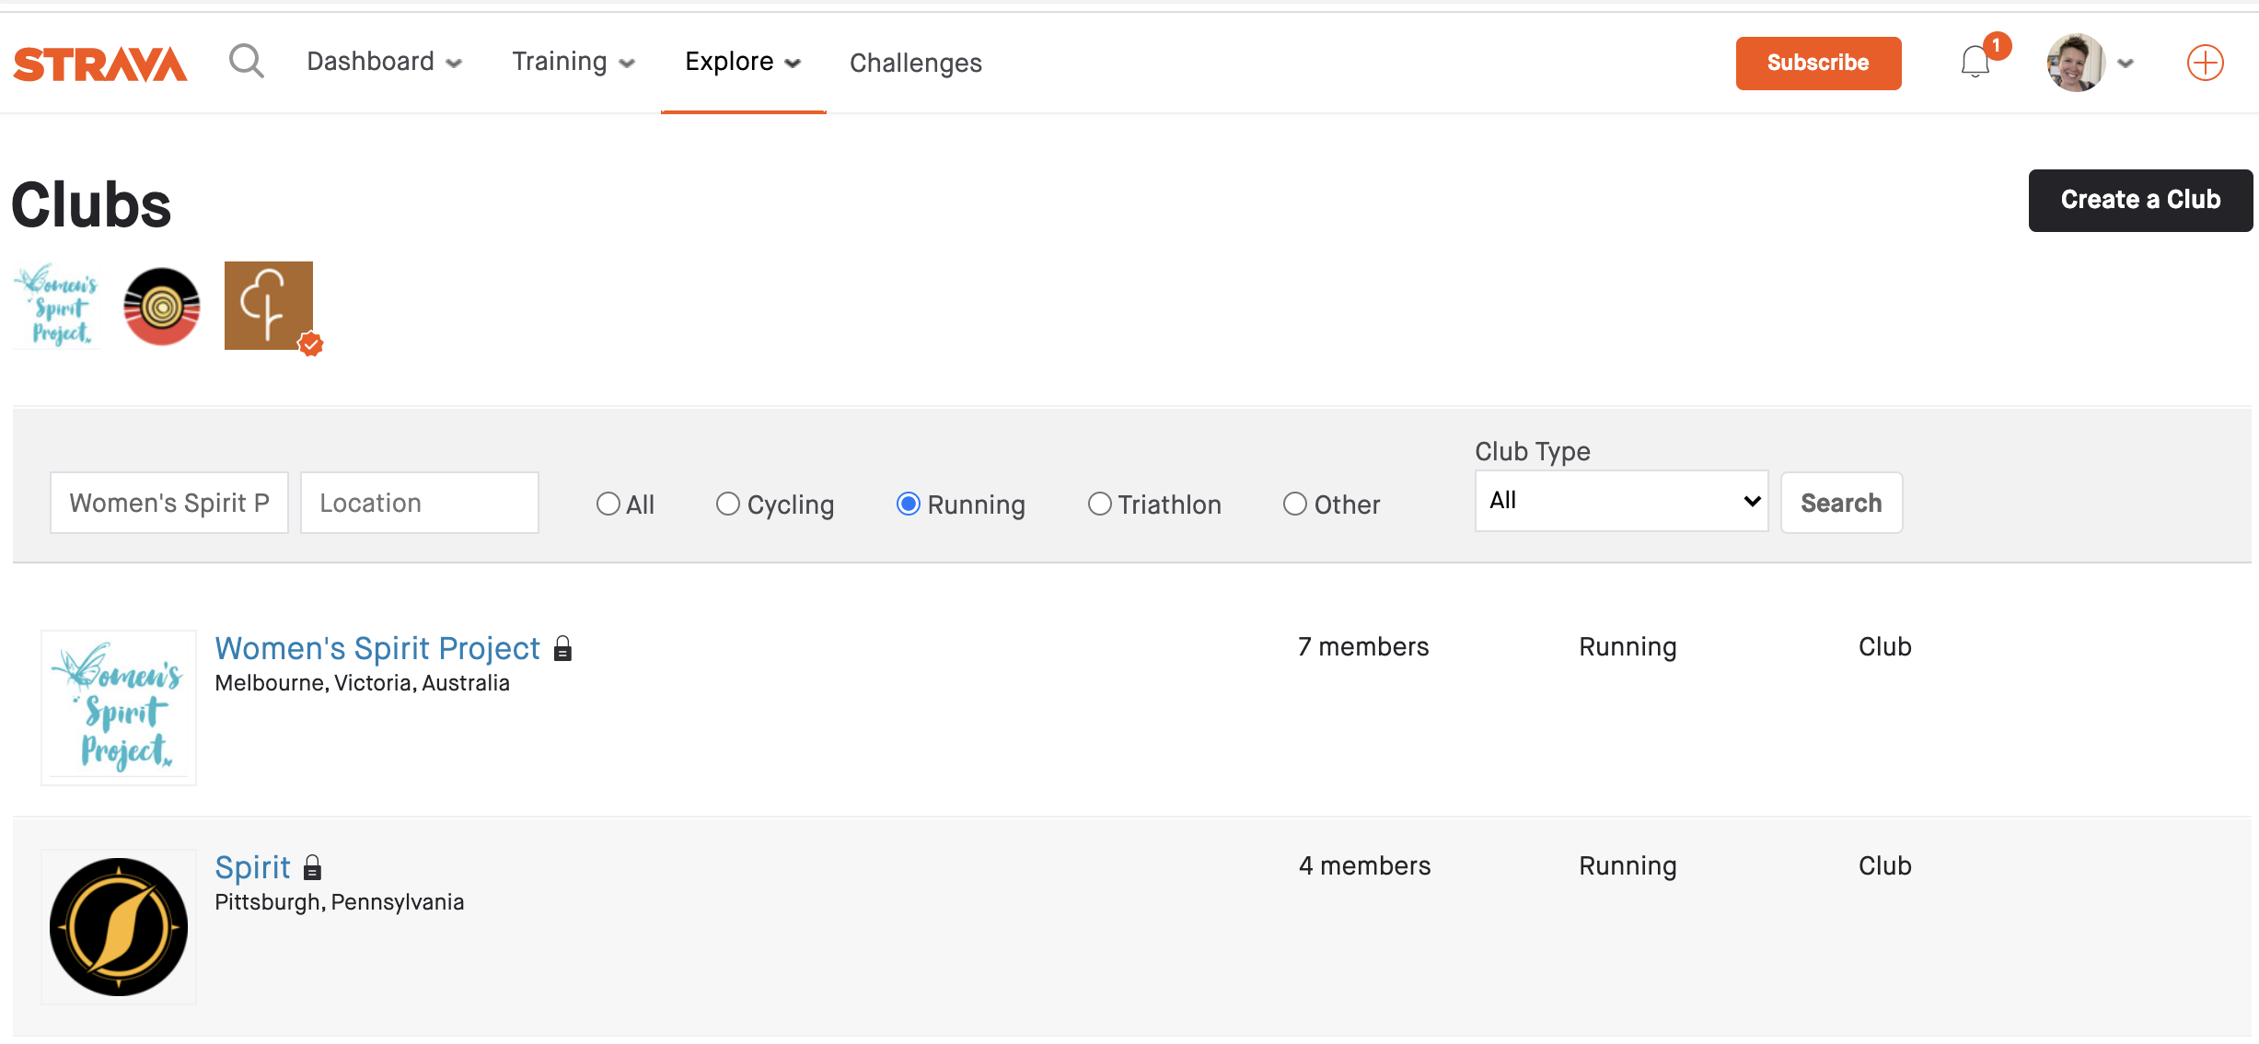
Task: Click the '4 members' text
Action: (1364, 866)
